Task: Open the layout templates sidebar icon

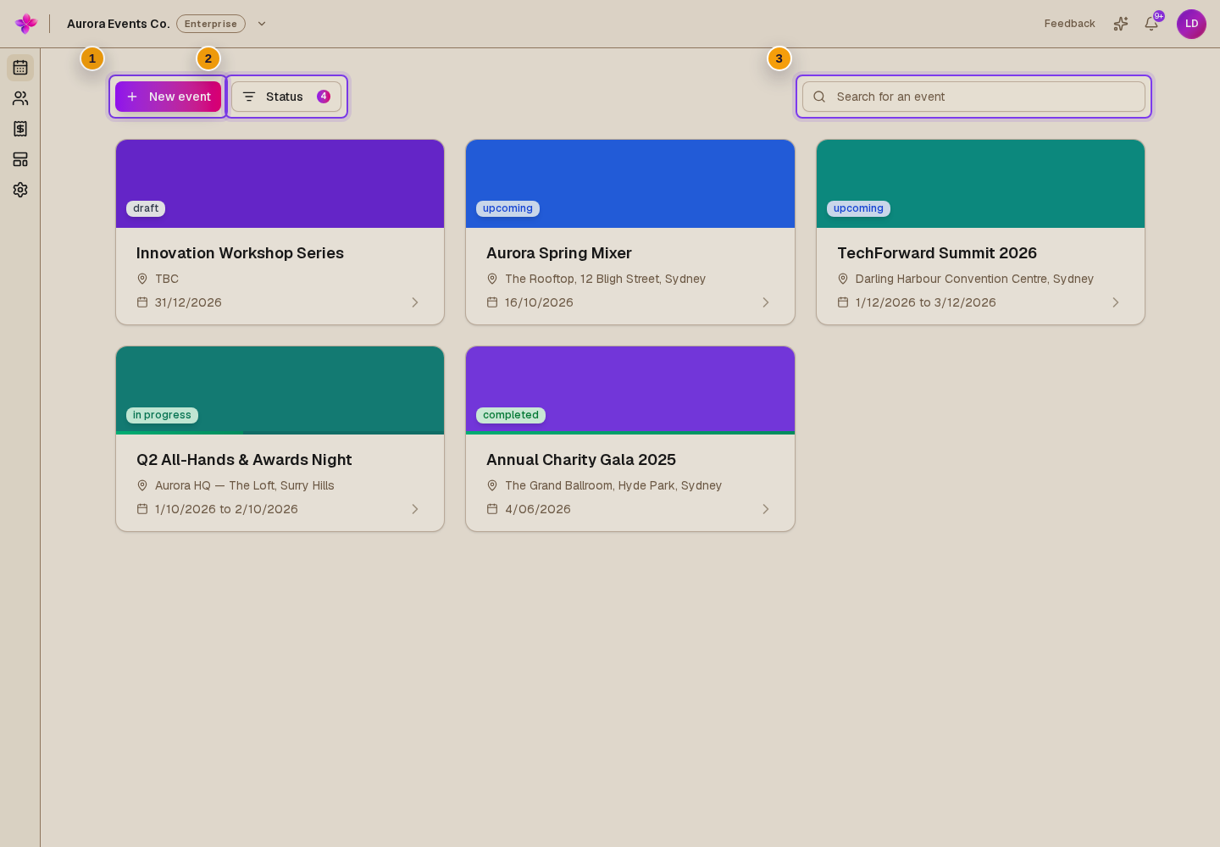Action: pos(20,159)
